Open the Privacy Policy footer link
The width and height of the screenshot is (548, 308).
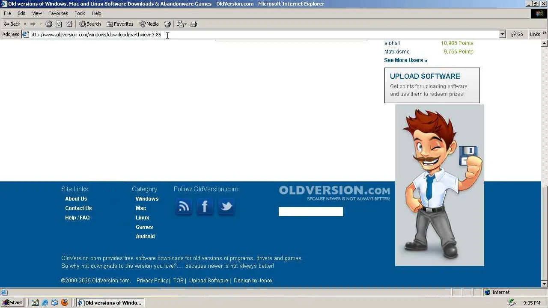click(152, 281)
